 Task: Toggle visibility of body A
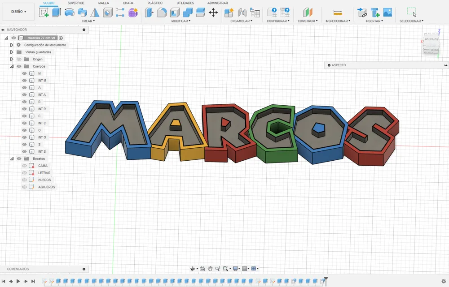24,88
